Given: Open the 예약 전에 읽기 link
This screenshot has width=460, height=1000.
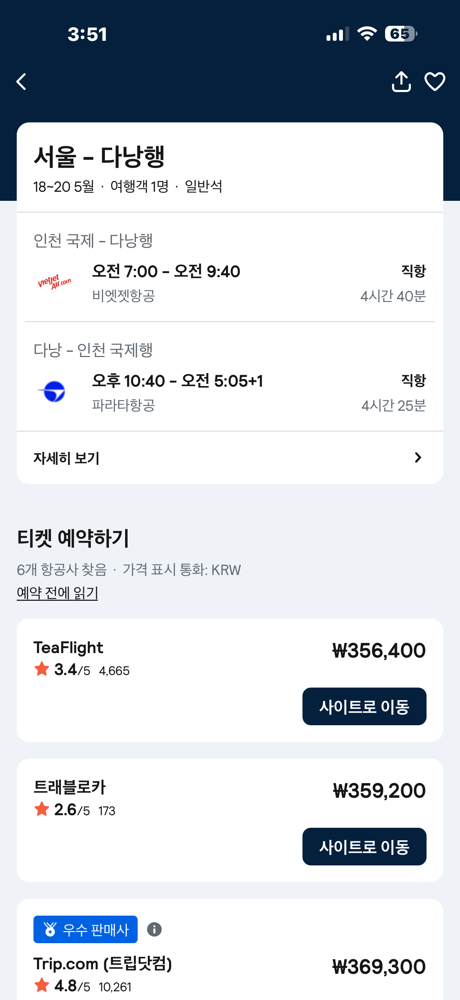Looking at the screenshot, I should tap(58, 593).
